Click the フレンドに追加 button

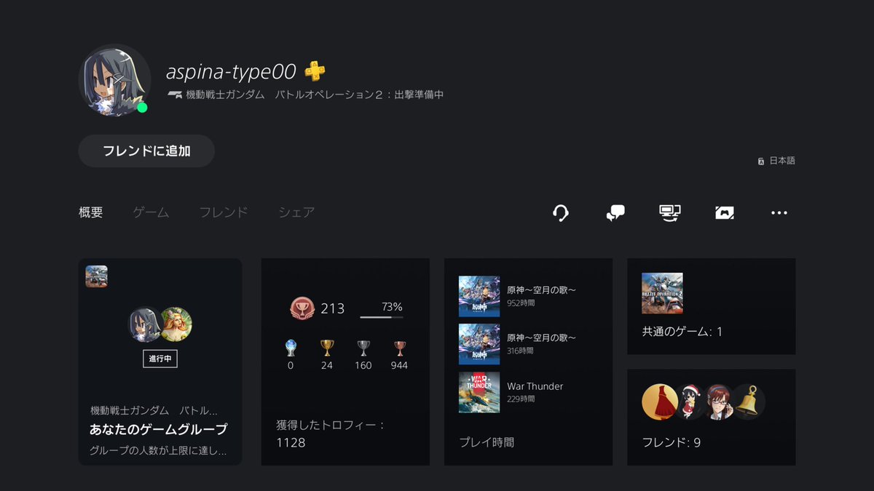tap(146, 151)
